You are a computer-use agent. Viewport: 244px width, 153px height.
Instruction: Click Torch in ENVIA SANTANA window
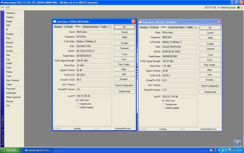tap(124, 54)
